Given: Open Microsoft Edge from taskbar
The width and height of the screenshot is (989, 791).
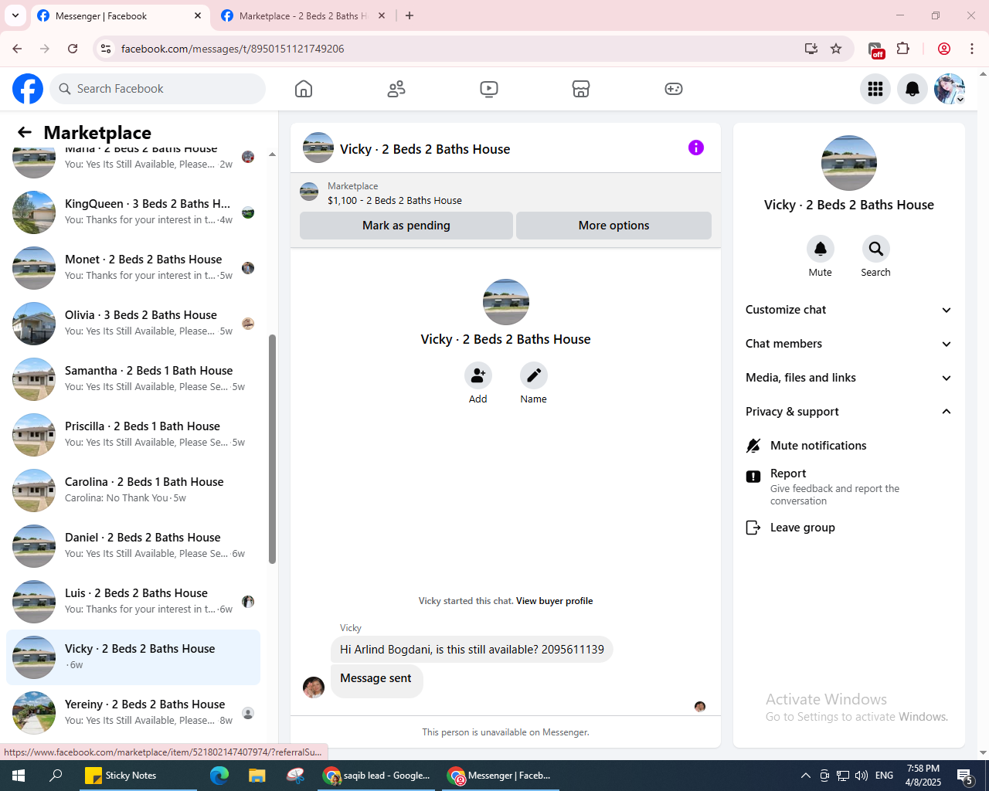Looking at the screenshot, I should tap(219, 776).
